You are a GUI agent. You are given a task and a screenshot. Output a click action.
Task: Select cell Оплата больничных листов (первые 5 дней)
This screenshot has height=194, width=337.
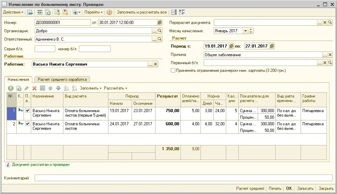(86, 113)
